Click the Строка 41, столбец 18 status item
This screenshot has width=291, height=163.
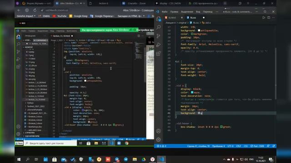click(198, 146)
